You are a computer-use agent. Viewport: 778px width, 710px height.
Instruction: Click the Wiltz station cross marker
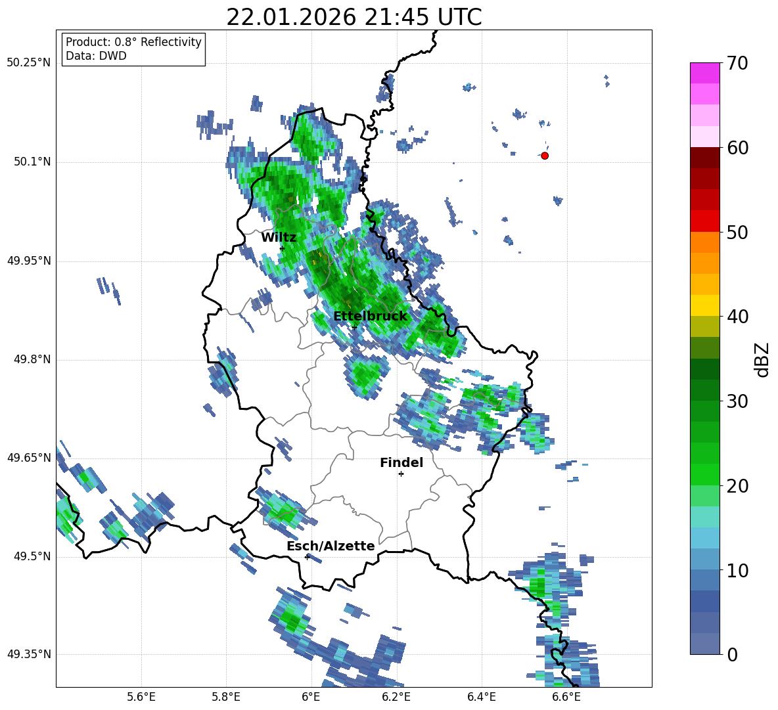pyautogui.click(x=282, y=248)
